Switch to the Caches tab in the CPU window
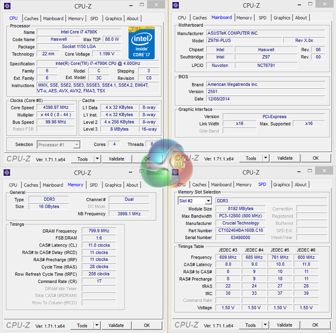This screenshot has width=336, height=333. coord(31,19)
